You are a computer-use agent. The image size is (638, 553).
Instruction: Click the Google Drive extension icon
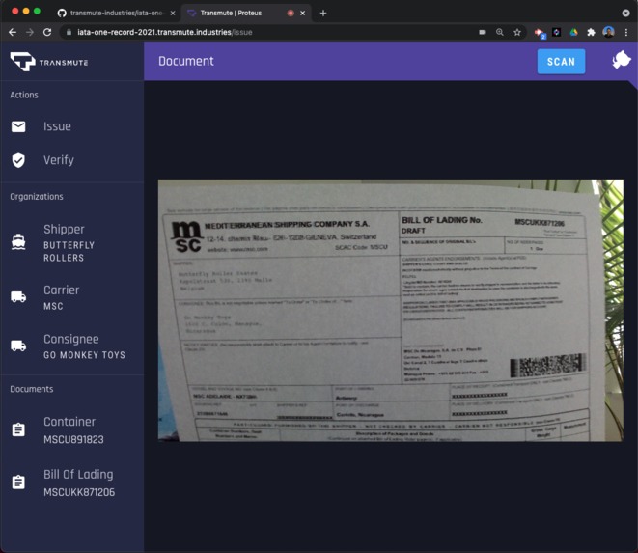click(573, 32)
